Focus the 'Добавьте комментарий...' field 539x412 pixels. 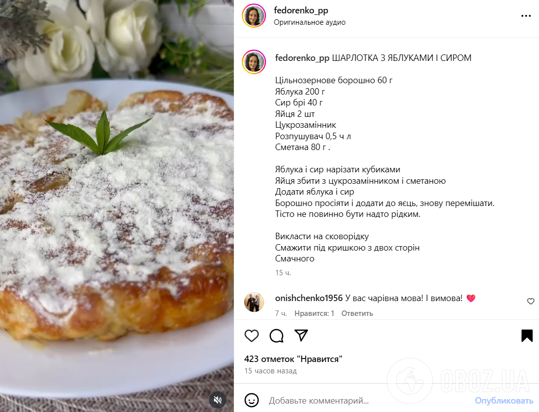click(x=368, y=401)
